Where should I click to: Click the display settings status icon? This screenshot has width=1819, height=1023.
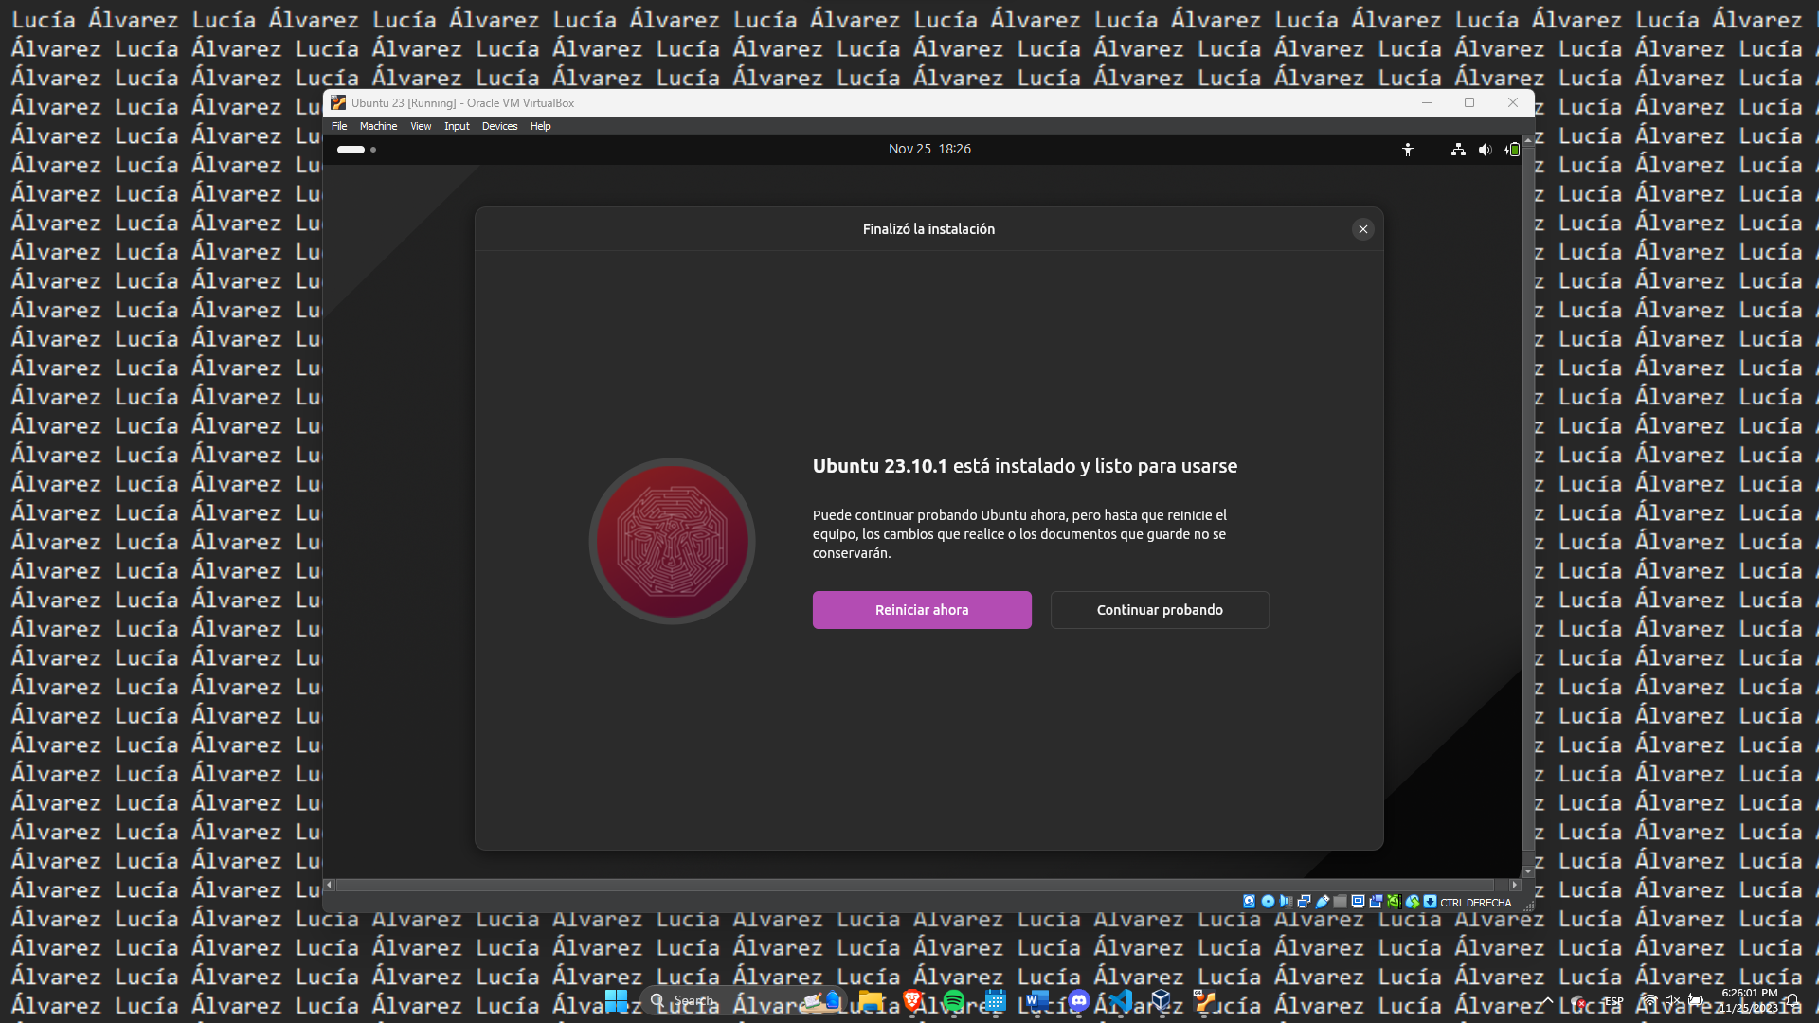(x=1358, y=902)
